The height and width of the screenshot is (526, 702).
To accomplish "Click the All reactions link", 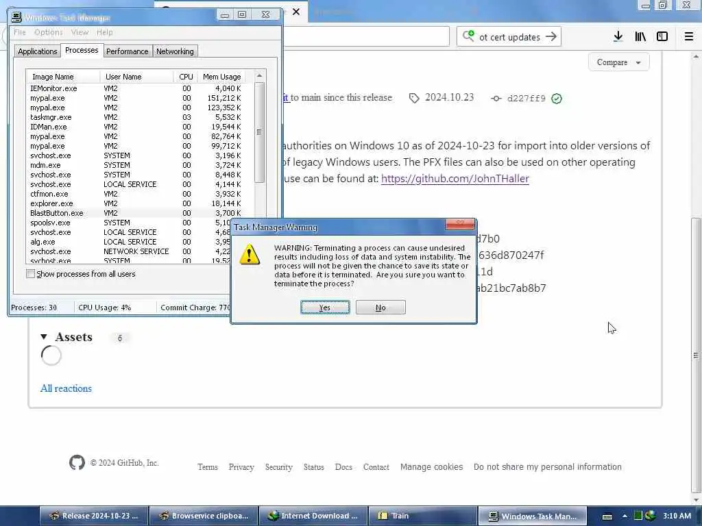I will 66,388.
